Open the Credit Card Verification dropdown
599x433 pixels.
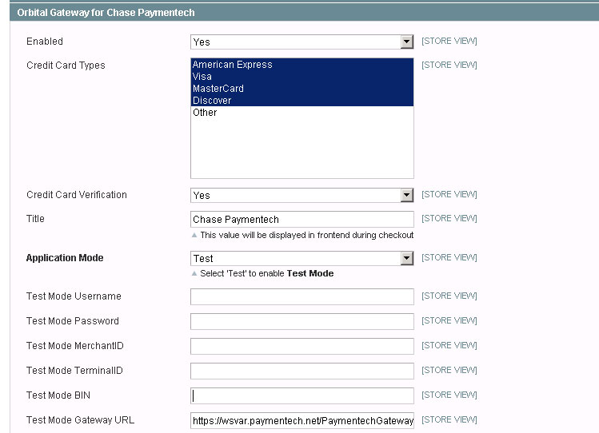301,195
